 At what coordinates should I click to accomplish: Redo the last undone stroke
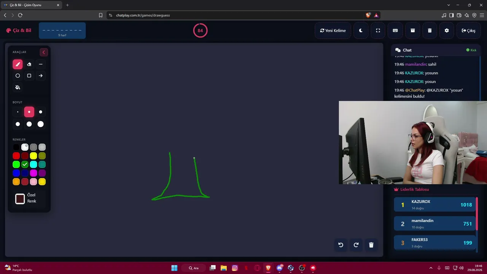[x=356, y=245]
